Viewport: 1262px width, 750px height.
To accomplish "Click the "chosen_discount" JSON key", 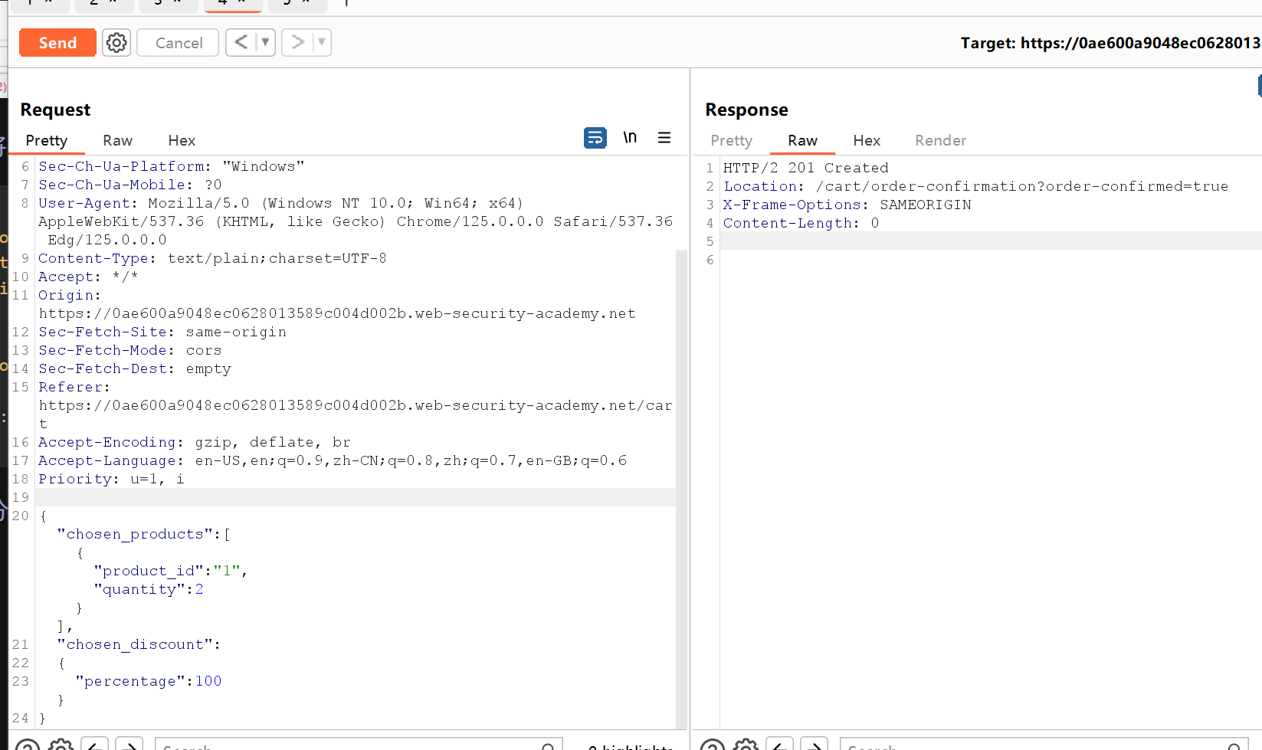I will [x=135, y=644].
